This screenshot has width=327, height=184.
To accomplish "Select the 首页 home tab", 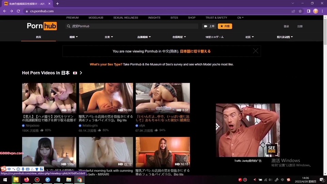I will pos(39,37).
